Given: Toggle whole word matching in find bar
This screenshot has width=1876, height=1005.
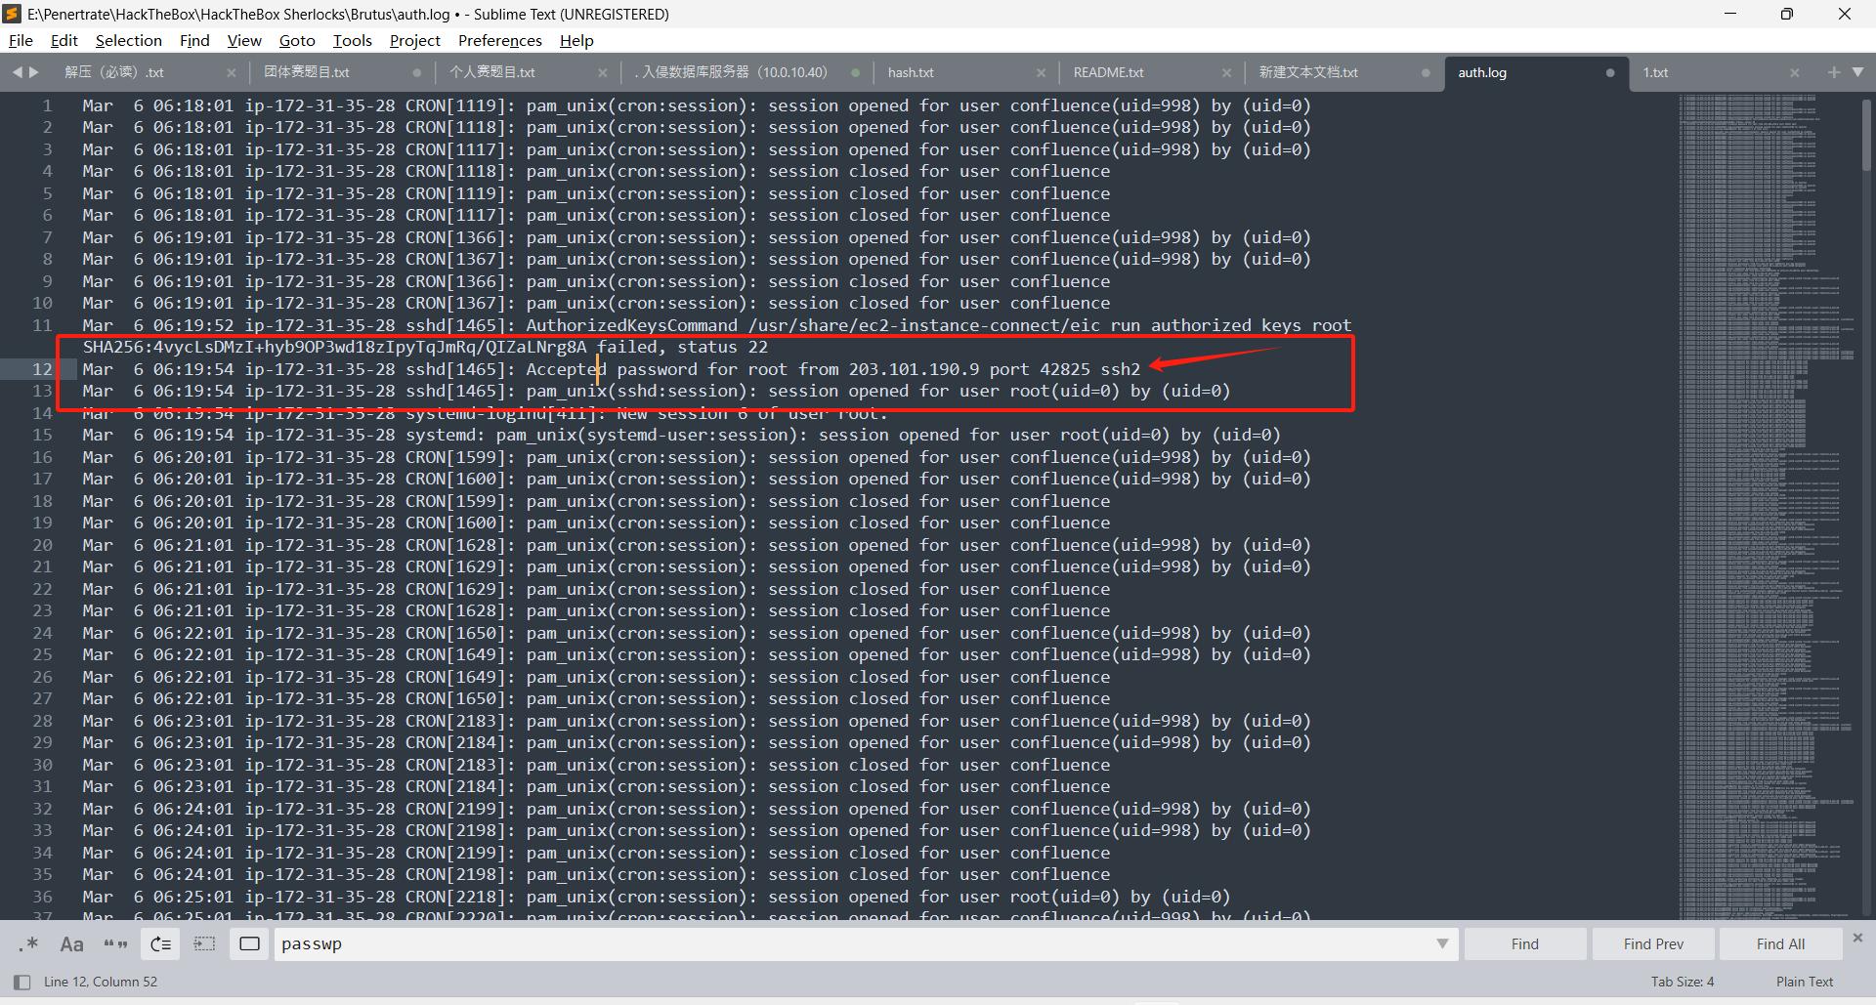Looking at the screenshot, I should coord(115,943).
